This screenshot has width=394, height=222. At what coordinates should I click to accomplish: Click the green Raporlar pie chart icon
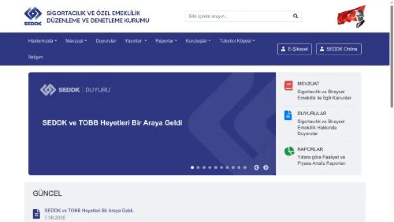point(289,151)
